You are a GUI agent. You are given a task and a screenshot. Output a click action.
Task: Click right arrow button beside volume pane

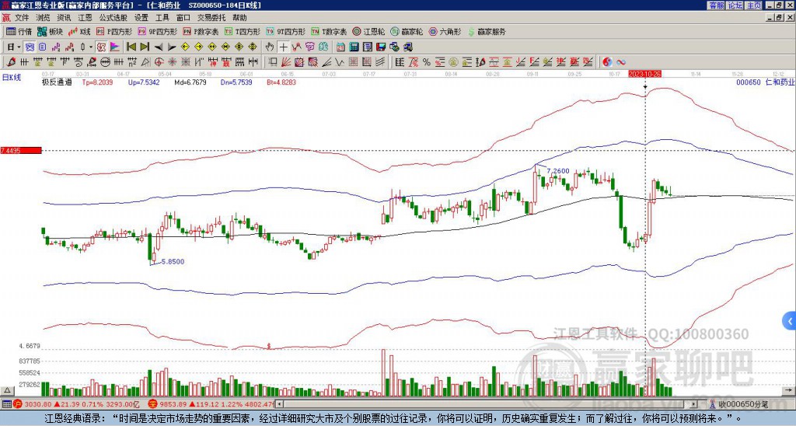tap(790, 390)
